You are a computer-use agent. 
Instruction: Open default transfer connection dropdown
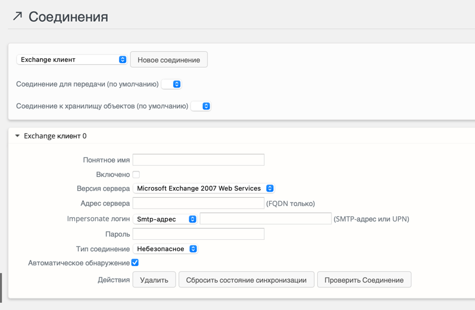point(171,84)
